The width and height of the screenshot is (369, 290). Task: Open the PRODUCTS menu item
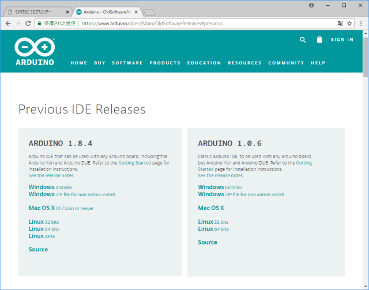[165, 63]
